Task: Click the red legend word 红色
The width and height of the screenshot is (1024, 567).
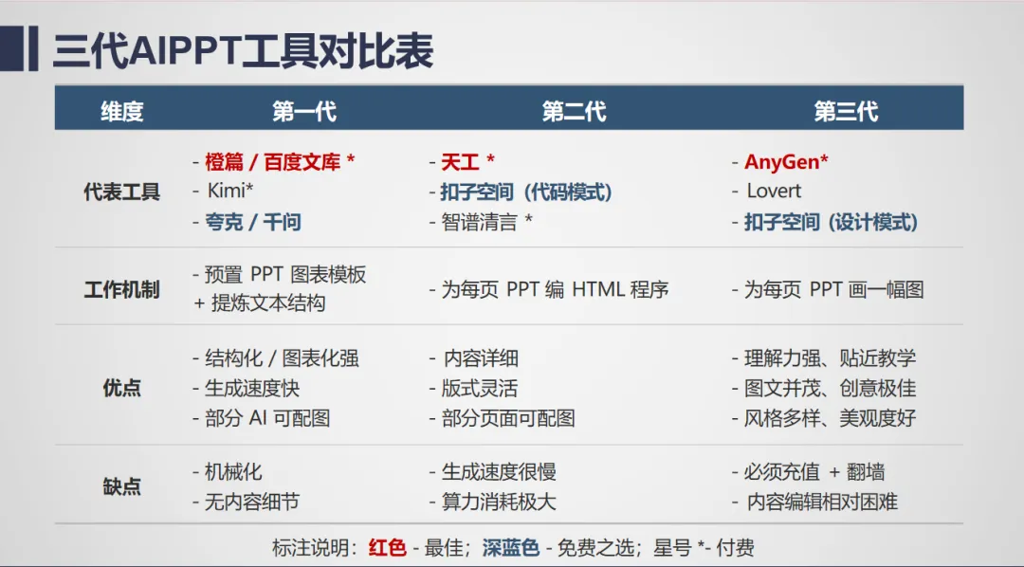Action: (387, 547)
